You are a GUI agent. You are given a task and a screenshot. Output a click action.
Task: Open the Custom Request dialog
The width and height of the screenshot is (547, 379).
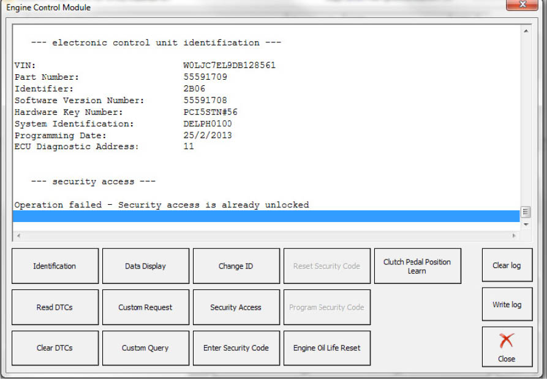tap(145, 307)
